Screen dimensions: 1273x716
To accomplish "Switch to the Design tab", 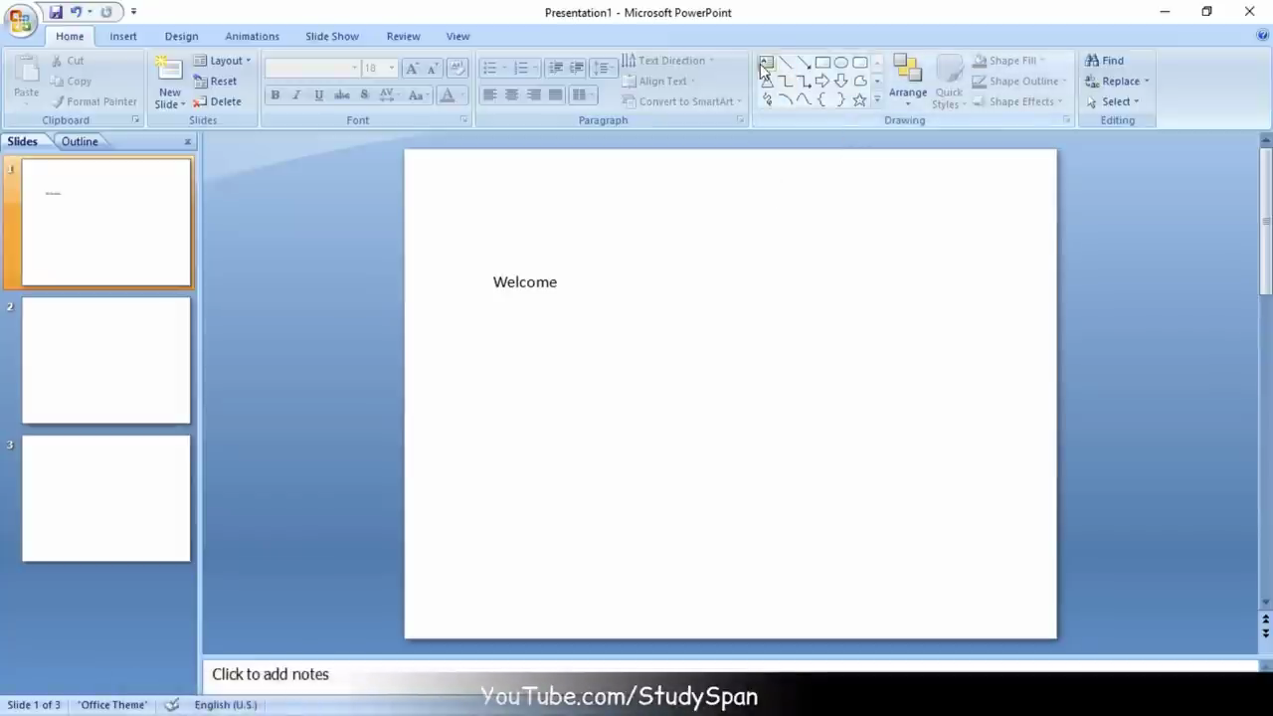I will 181,36.
